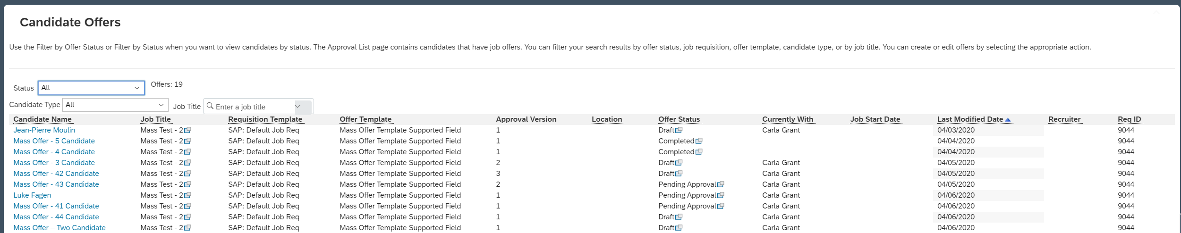The width and height of the screenshot is (1181, 233).
Task: Click the Draft status popup icon for Jean-Pierre Moulin
Action: coord(679,130)
